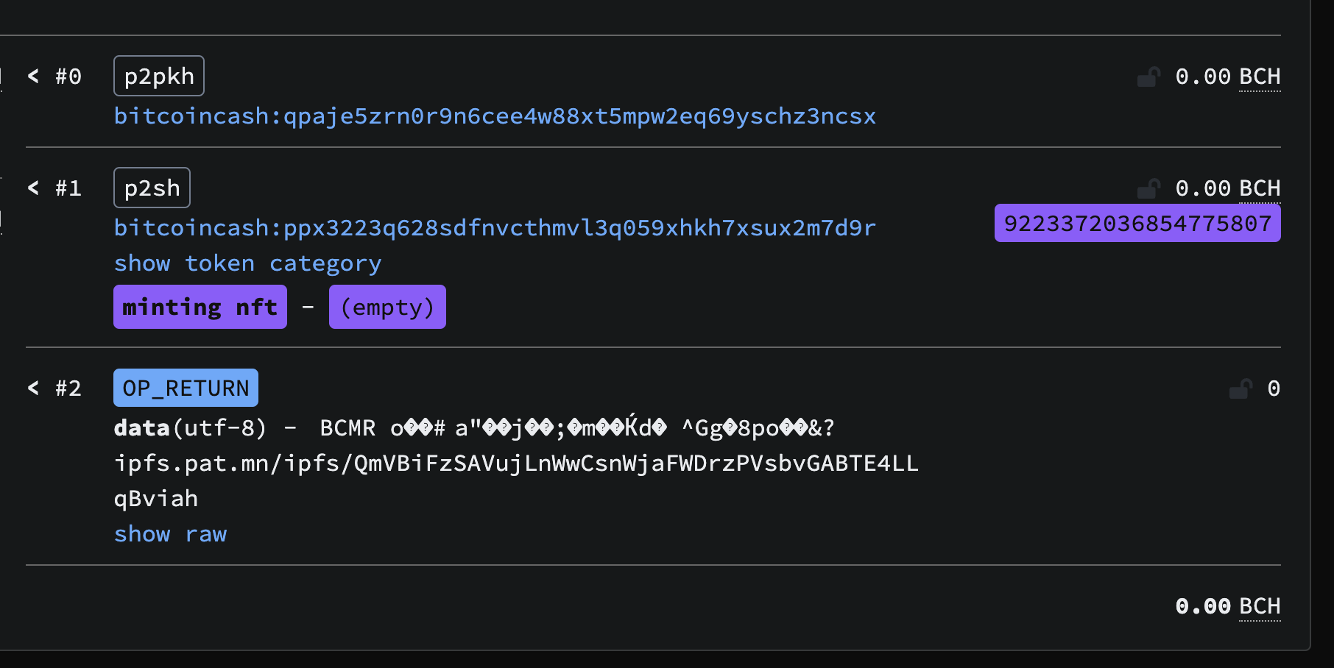The height and width of the screenshot is (668, 1334).
Task: Click the ipfs.pat.mn data text in OP_RETURN
Action: [515, 463]
